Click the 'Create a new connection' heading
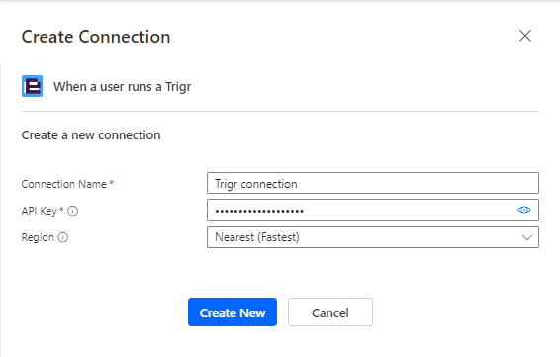The height and width of the screenshot is (357, 560). pyautogui.click(x=91, y=135)
